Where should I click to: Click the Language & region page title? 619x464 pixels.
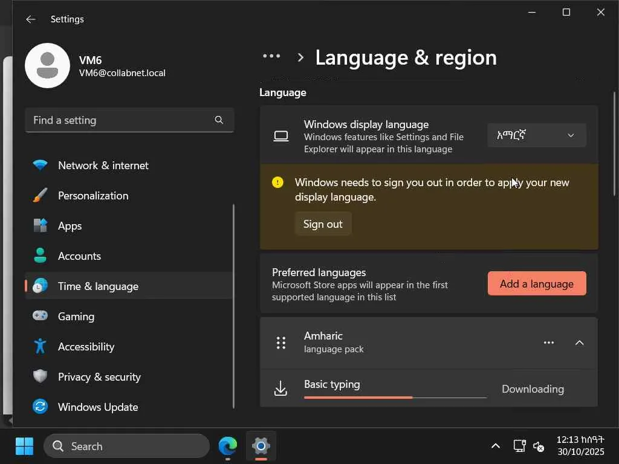pyautogui.click(x=406, y=57)
